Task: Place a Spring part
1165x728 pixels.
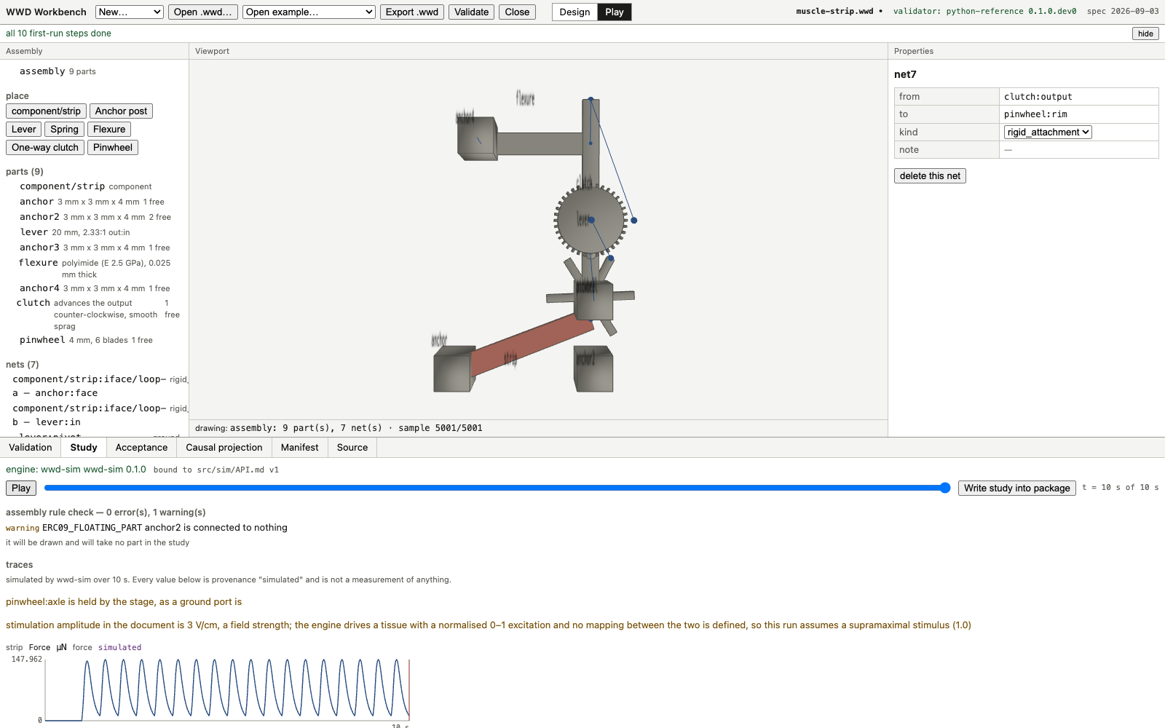Action: [64, 129]
